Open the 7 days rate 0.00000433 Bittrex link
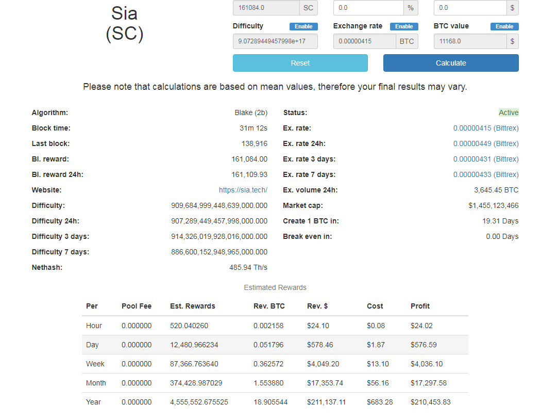The height and width of the screenshot is (420, 541). point(486,175)
